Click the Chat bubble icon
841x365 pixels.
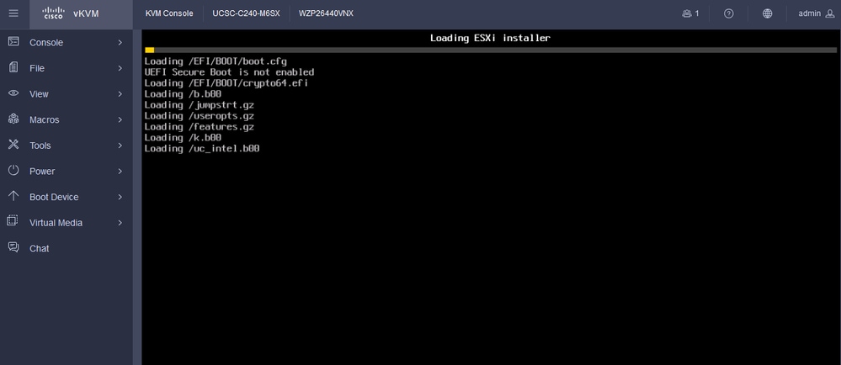(x=13, y=247)
